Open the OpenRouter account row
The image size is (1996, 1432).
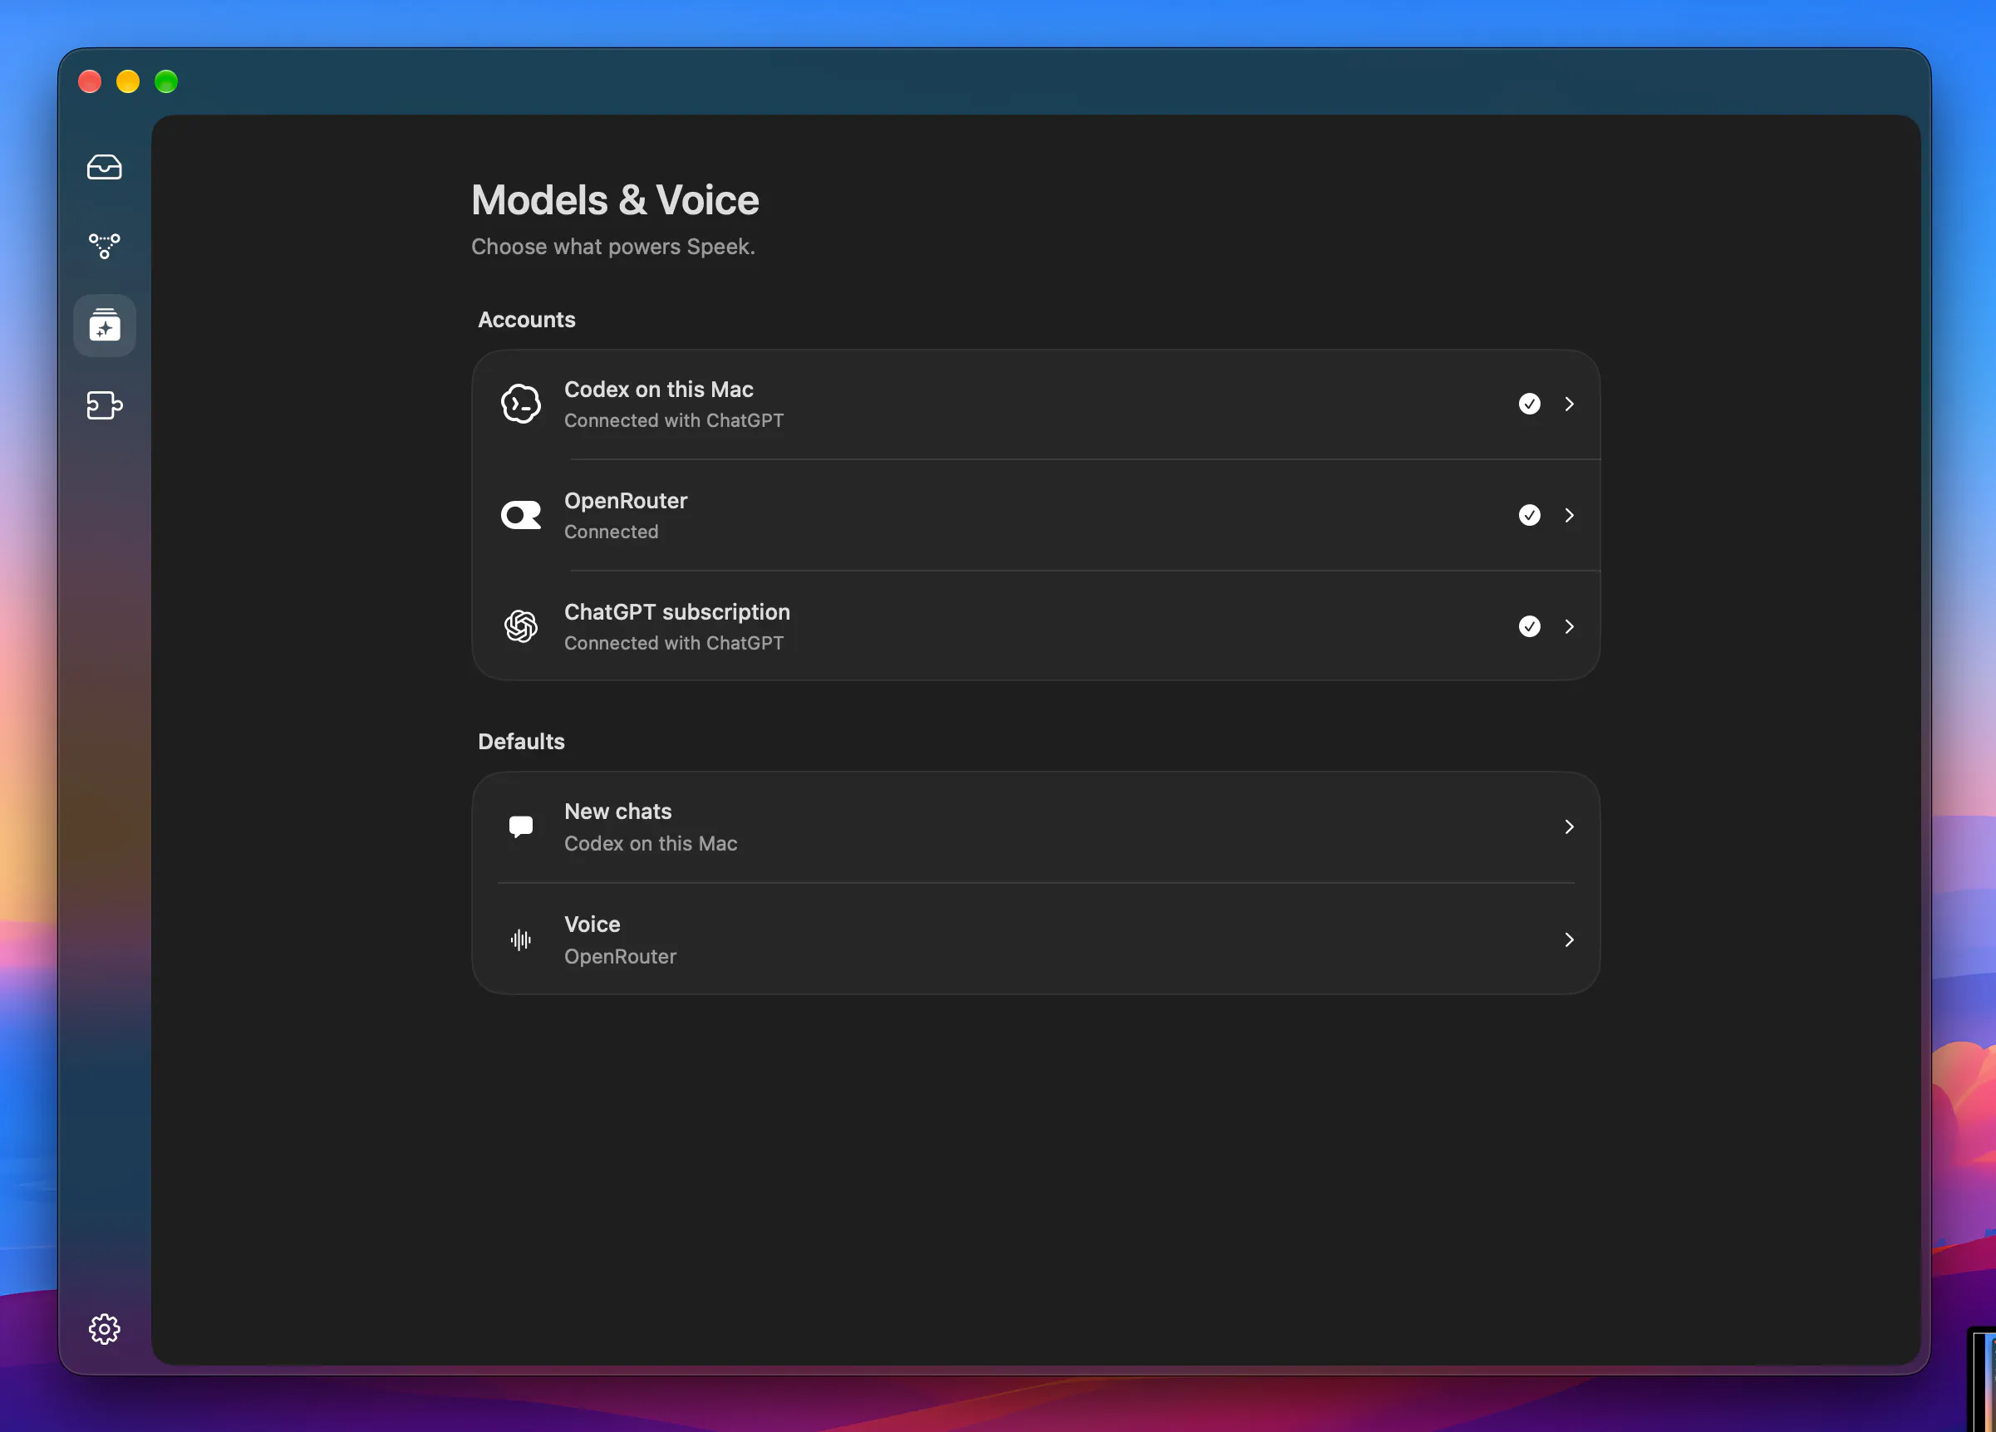1036,516
